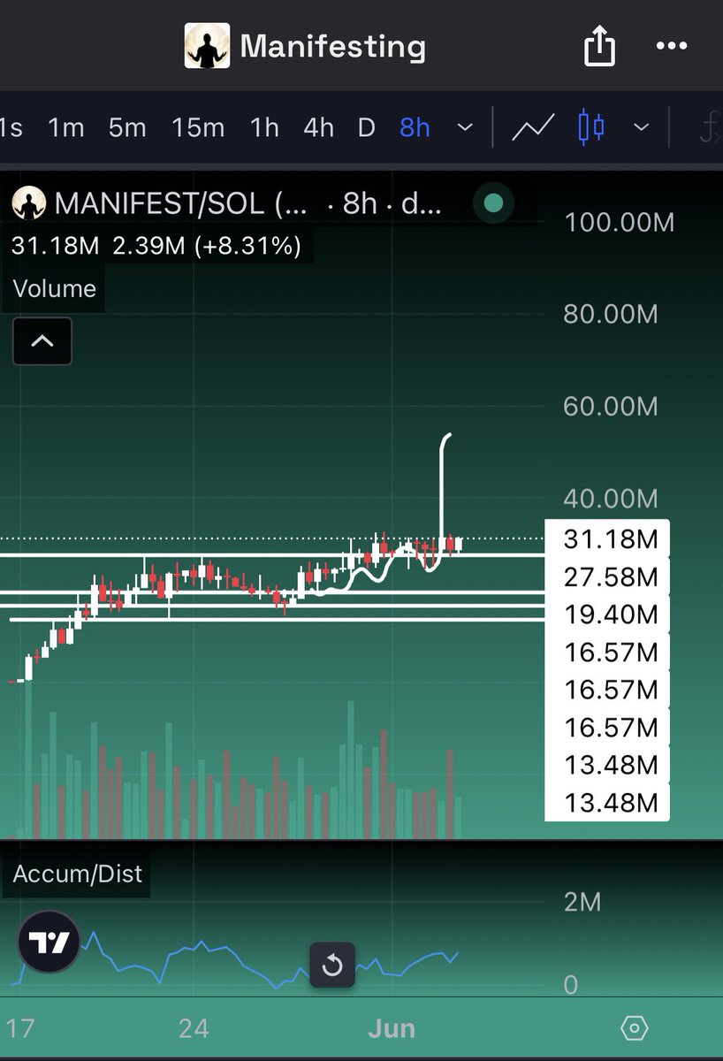The image size is (723, 1061).
Task: Tap the 80.00M price axis value
Action: coord(611,313)
